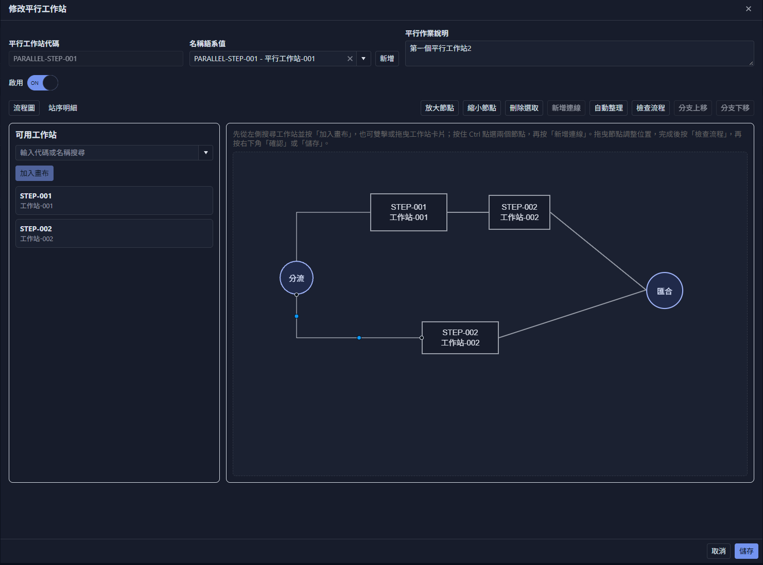The height and width of the screenshot is (565, 763).
Task: Select the STEP-001 工作站-001 node on canvas
Action: pyautogui.click(x=409, y=212)
